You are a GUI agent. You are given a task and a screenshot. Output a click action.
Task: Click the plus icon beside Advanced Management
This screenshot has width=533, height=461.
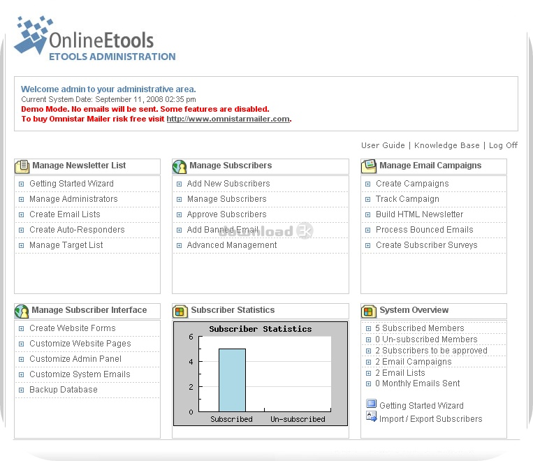(179, 245)
